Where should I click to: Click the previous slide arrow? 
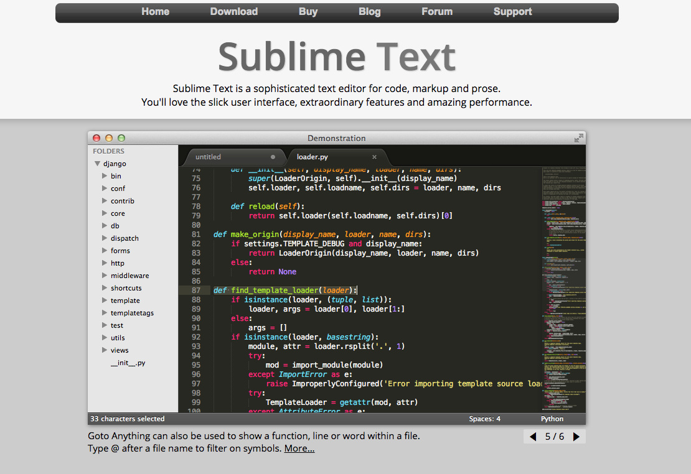tap(533, 437)
